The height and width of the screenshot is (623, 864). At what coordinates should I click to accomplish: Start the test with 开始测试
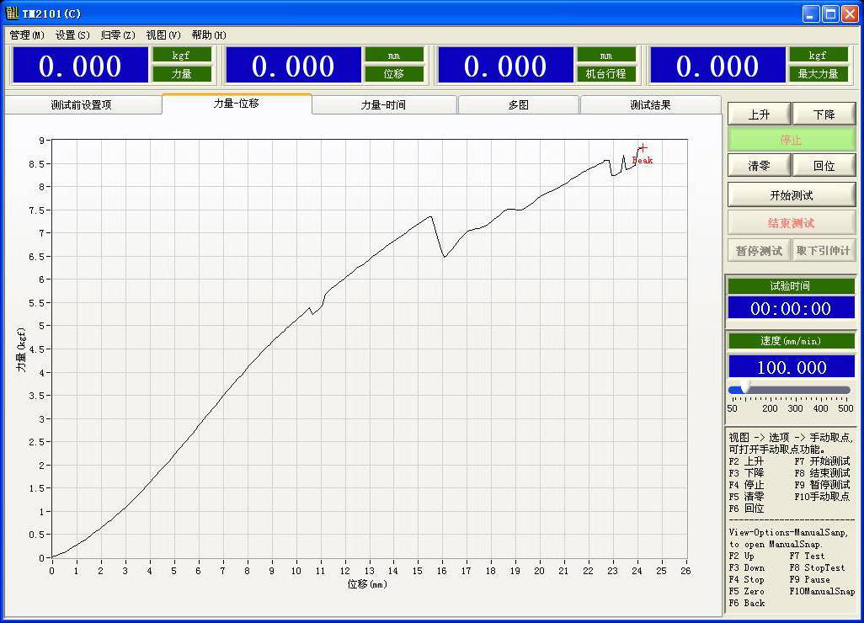click(x=791, y=195)
